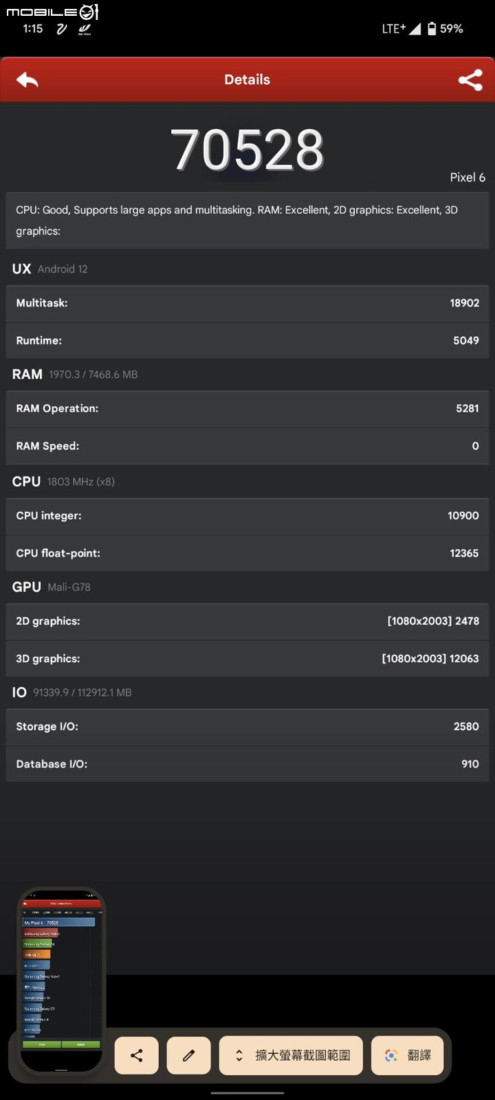This screenshot has height=1100, width=495.
Task: Tap the battery icon in status bar
Action: (x=432, y=28)
